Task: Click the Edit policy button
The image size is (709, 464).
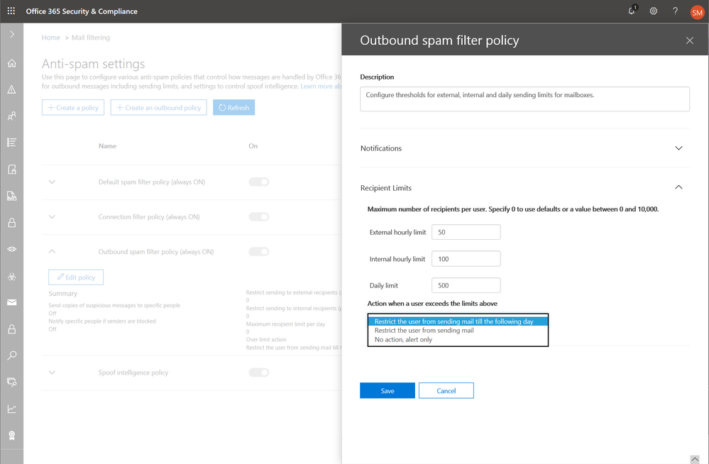Action: (x=76, y=277)
